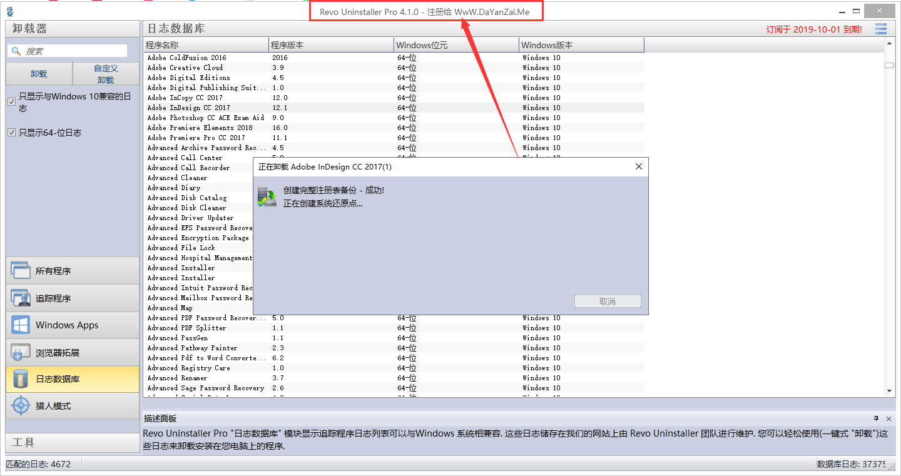Click the pin icon on the 描述面板 header
The width and height of the screenshot is (901, 476).
[877, 418]
